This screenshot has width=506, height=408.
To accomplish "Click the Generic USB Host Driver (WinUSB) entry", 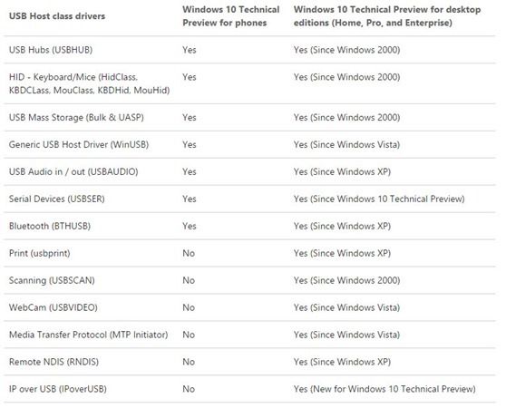I will 79,144.
